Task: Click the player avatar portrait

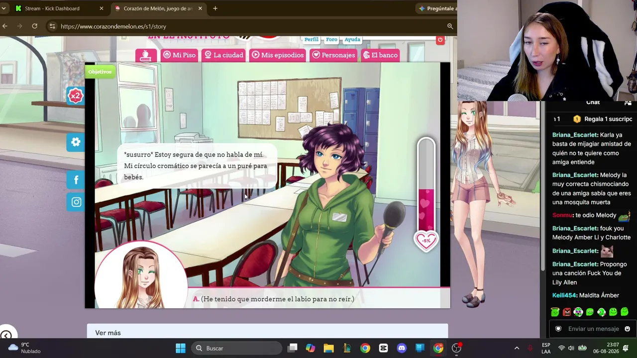Action: pos(141,276)
